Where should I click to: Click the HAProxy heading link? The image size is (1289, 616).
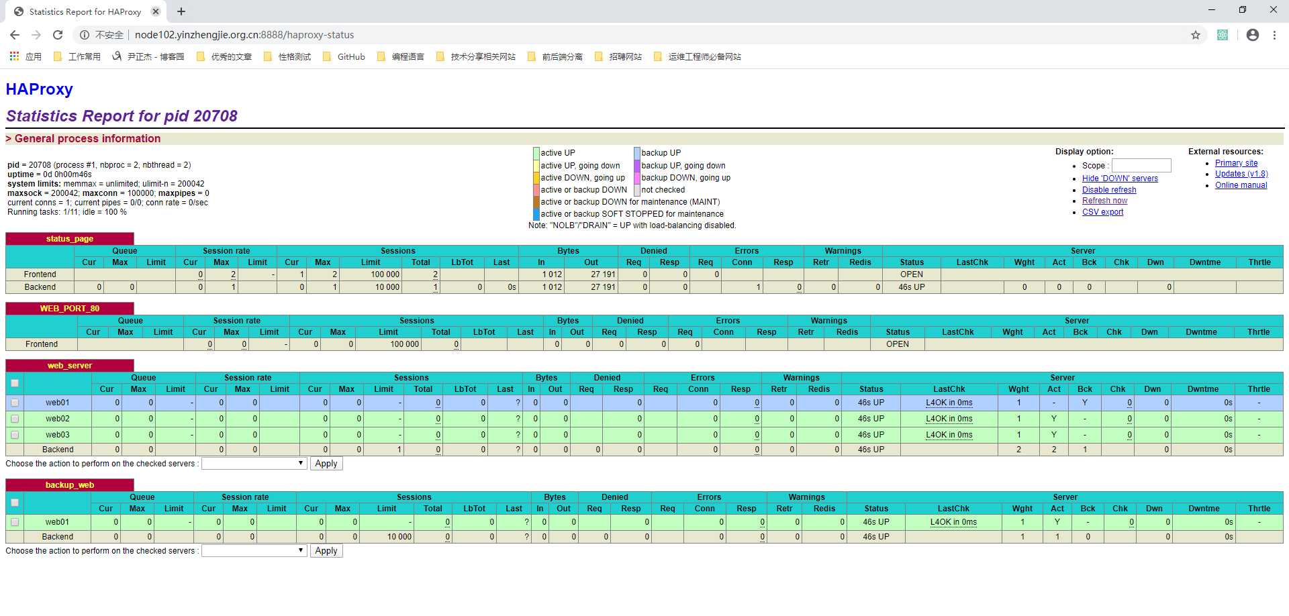pyautogui.click(x=39, y=89)
